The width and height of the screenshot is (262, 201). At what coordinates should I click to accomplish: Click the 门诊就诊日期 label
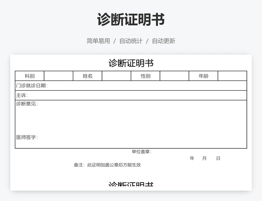tap(32, 86)
